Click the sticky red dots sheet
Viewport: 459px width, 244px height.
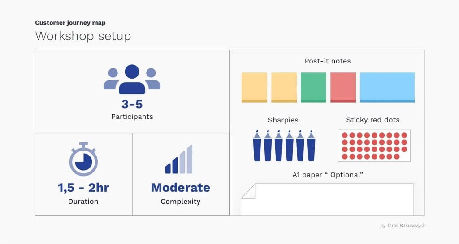374,146
